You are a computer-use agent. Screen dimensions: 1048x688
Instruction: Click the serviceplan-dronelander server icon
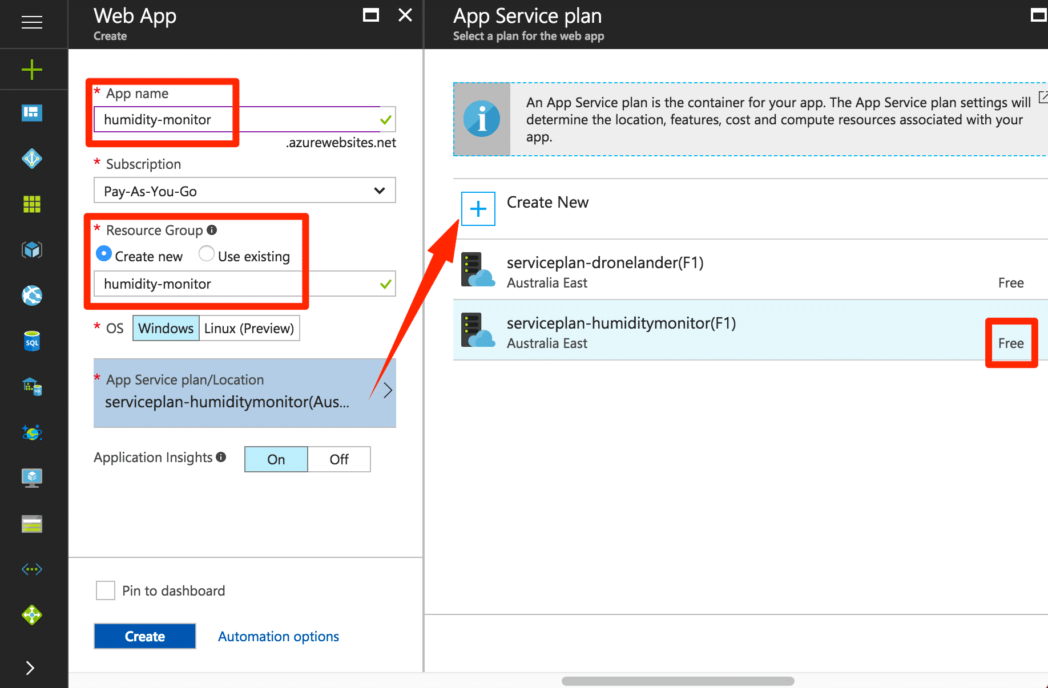(478, 269)
